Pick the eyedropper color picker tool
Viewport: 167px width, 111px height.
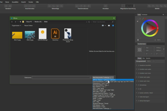[x=143, y=19]
